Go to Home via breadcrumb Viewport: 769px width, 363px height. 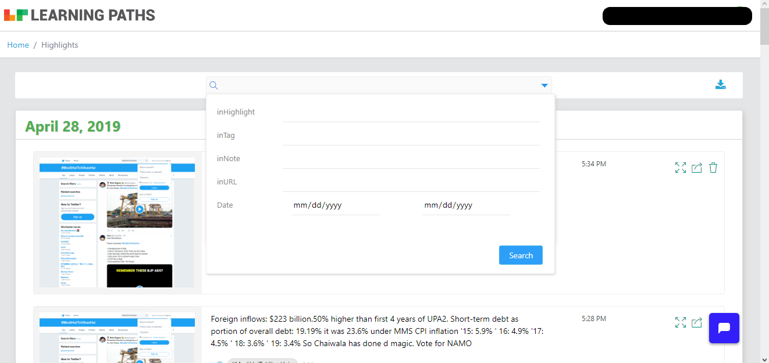click(x=18, y=45)
